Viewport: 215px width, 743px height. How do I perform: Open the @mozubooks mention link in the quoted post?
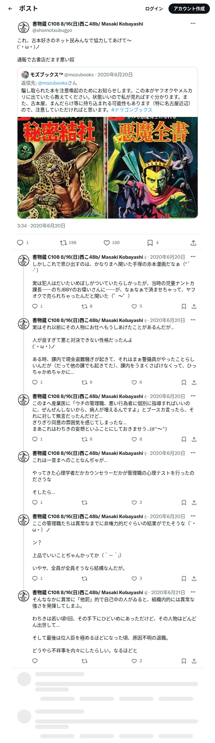53,83
